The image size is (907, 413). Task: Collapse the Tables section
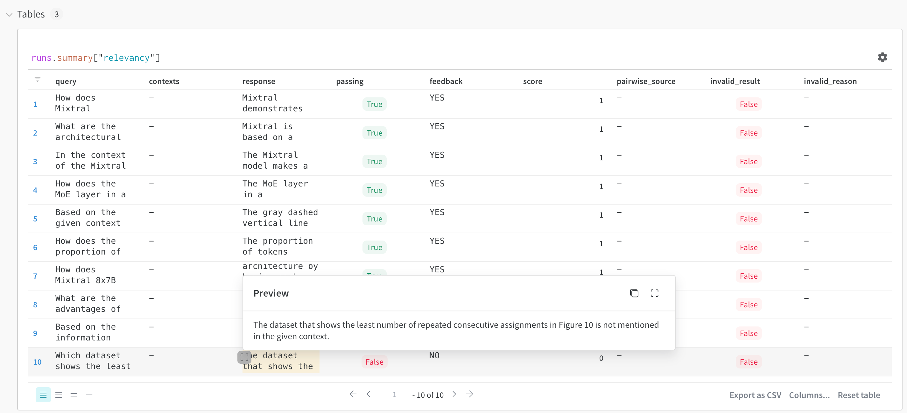point(10,14)
